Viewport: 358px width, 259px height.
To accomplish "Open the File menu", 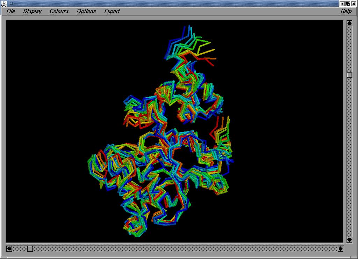I will [x=11, y=11].
